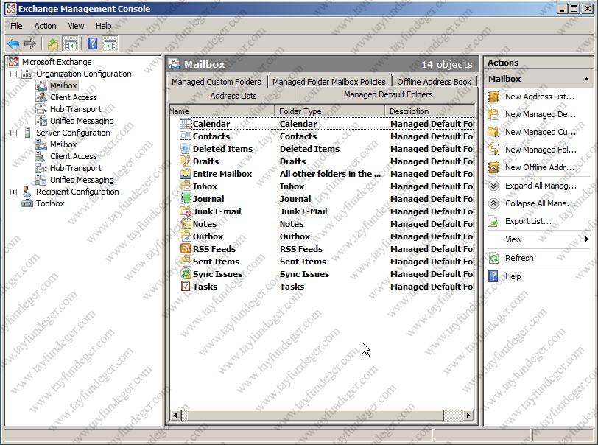598x445 pixels.
Task: Click the Up One Level toolbar icon
Action: pos(52,44)
